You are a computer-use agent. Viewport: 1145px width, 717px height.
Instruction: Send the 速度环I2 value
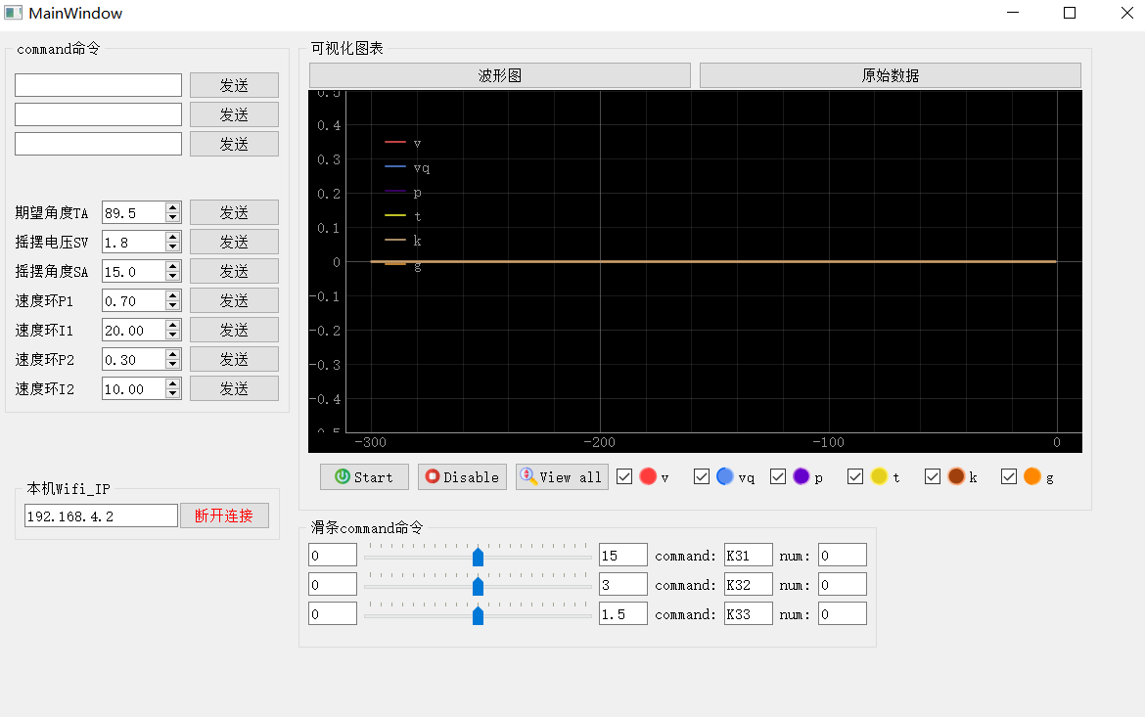coord(235,388)
